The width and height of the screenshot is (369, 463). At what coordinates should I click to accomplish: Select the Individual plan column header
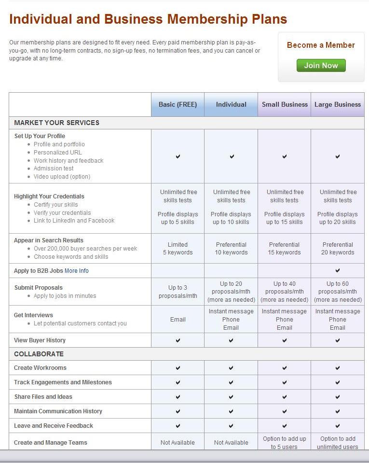[x=231, y=105]
